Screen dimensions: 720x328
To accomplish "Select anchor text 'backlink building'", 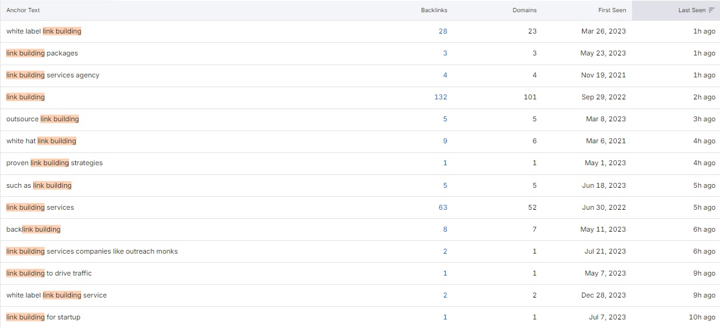I will (x=34, y=229).
